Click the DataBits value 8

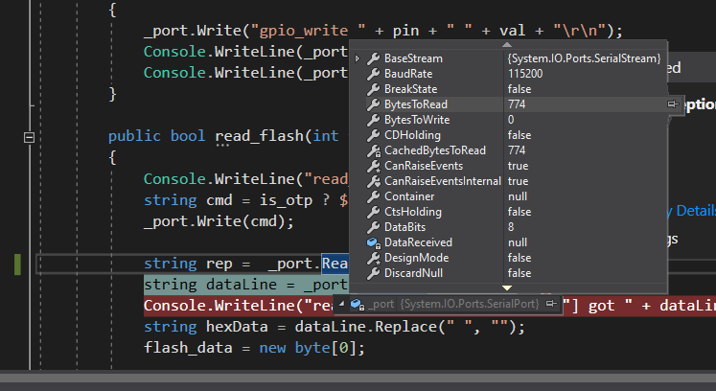pyautogui.click(x=511, y=227)
